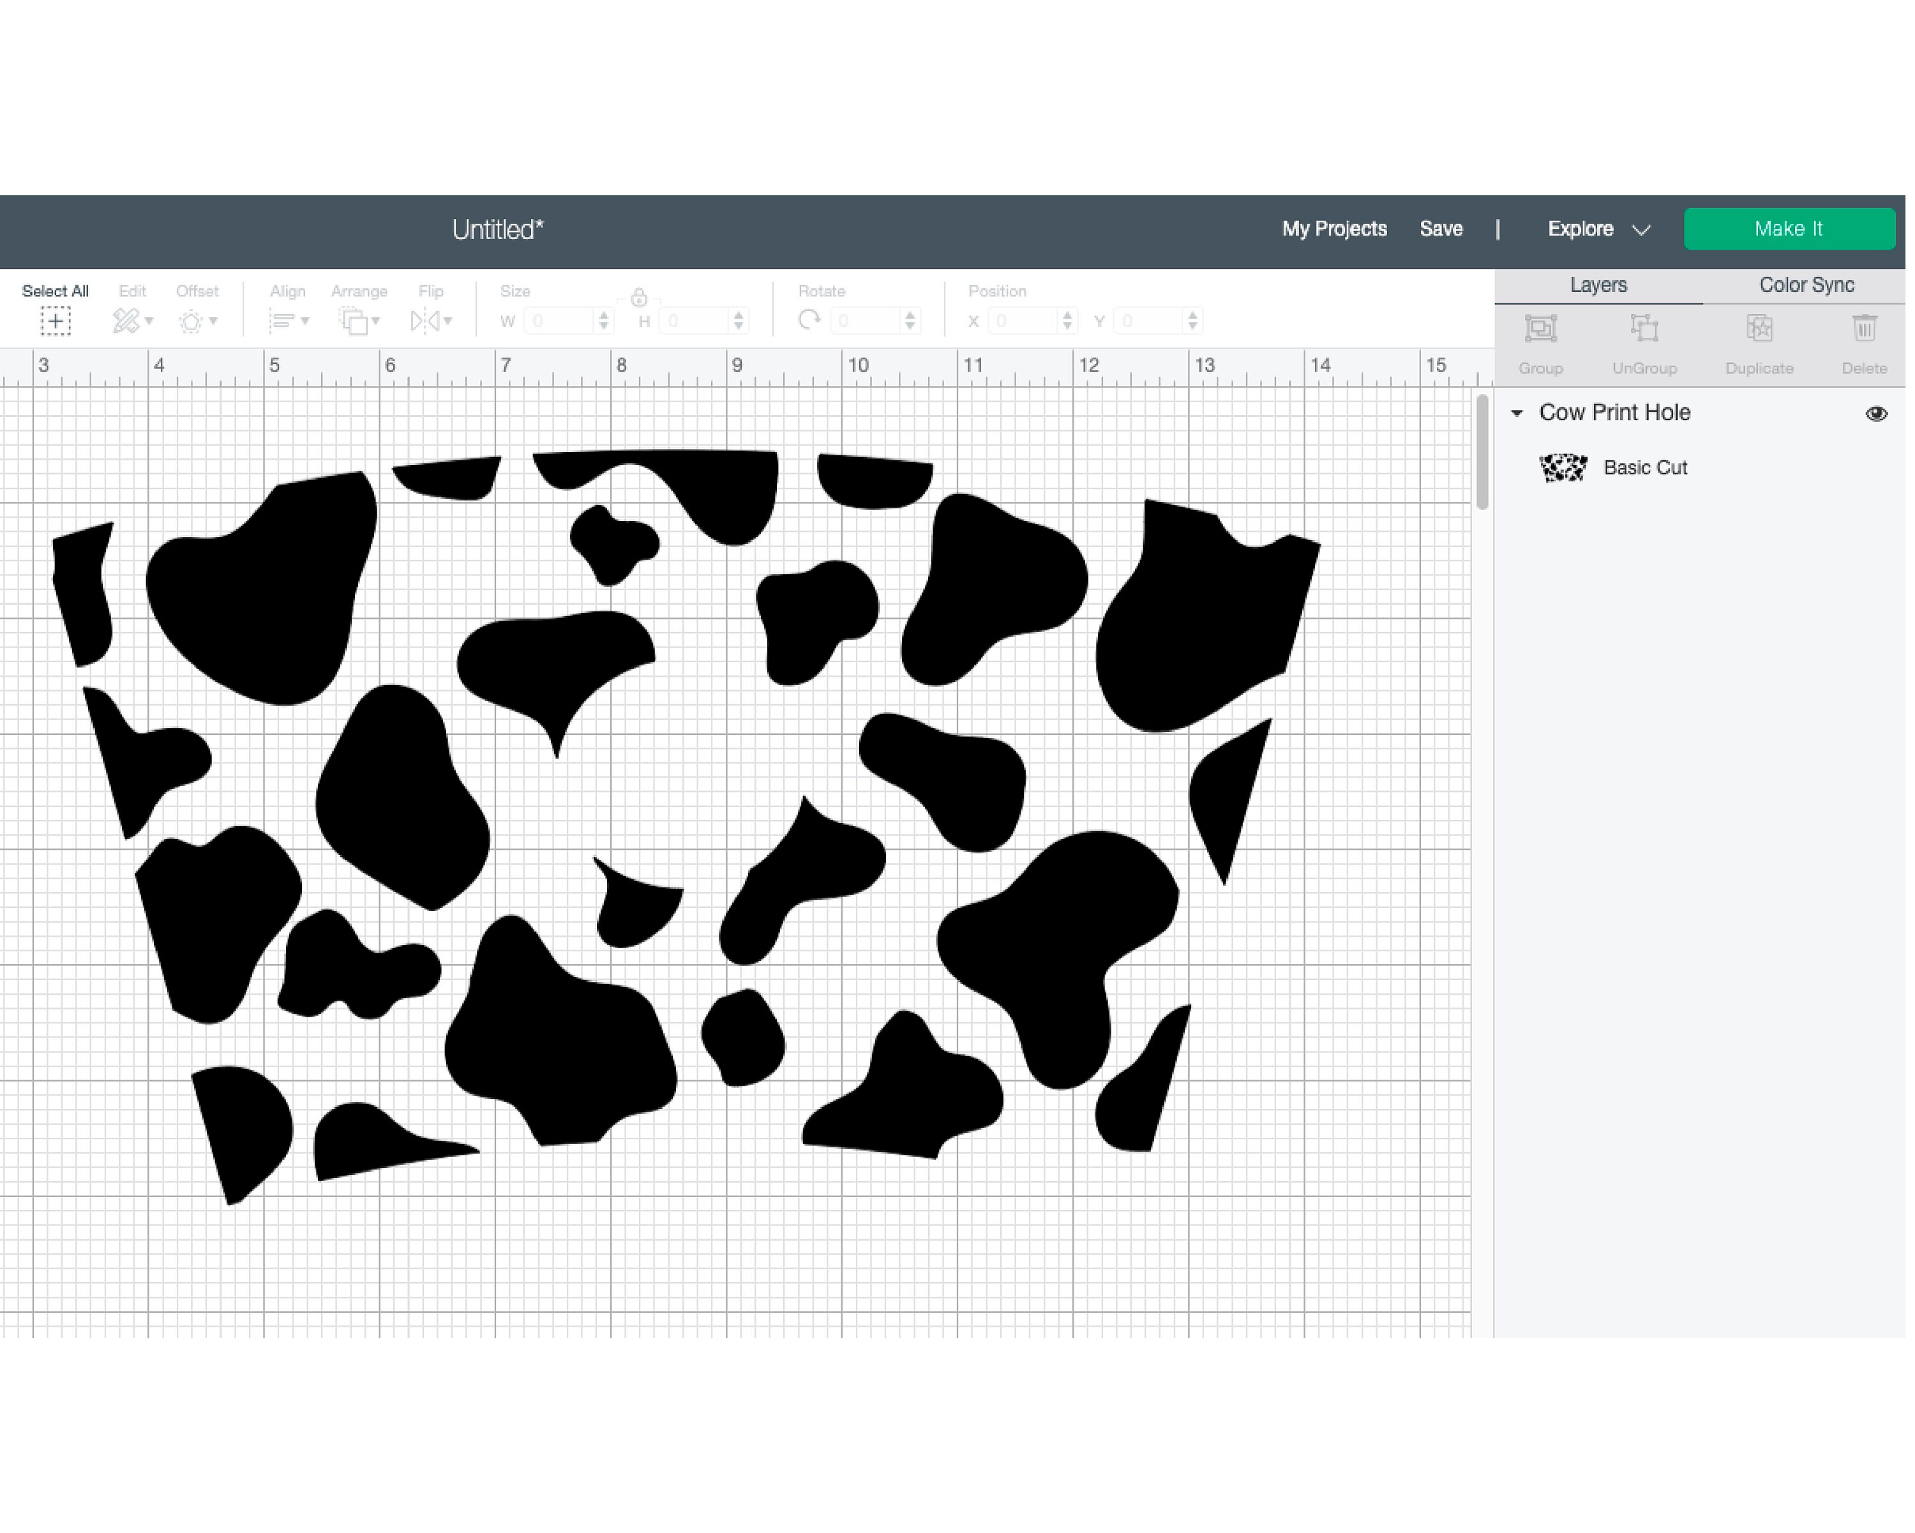The width and height of the screenshot is (1915, 1533).
Task: Open the Offset tool
Action: click(195, 322)
